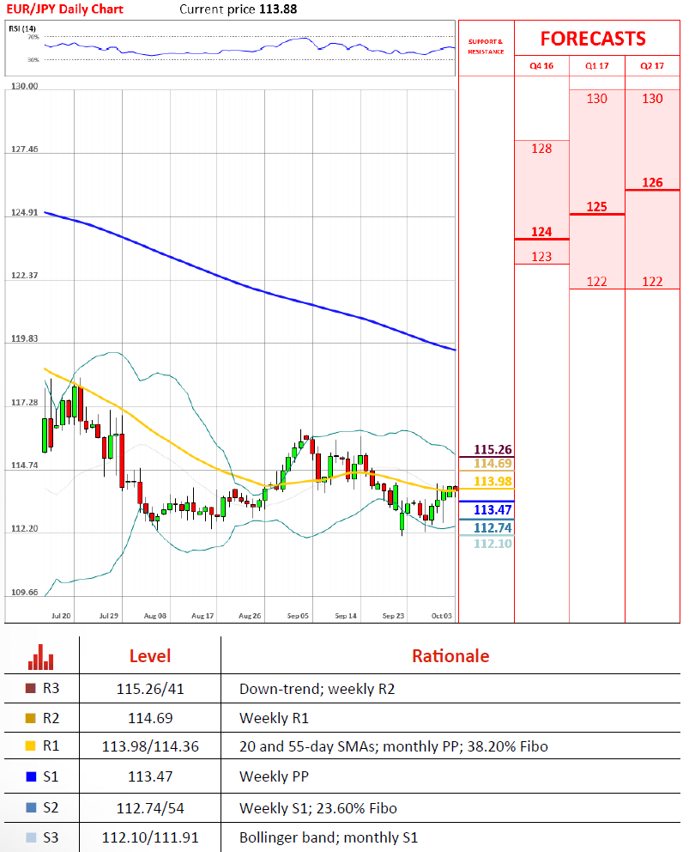Click the FORECASTS heading
The width and height of the screenshot is (689, 852).
pyautogui.click(x=592, y=39)
